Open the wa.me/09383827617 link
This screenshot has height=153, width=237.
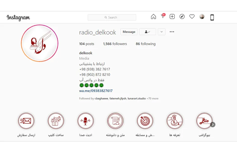point(96,91)
